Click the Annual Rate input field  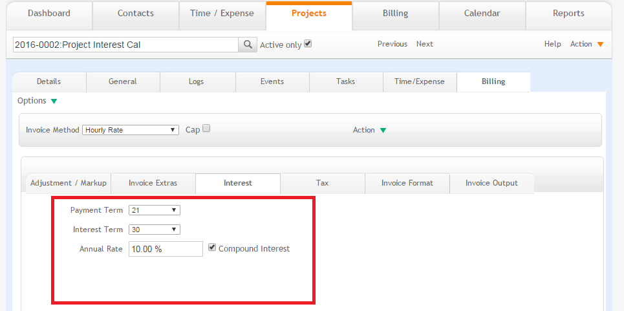(x=166, y=249)
